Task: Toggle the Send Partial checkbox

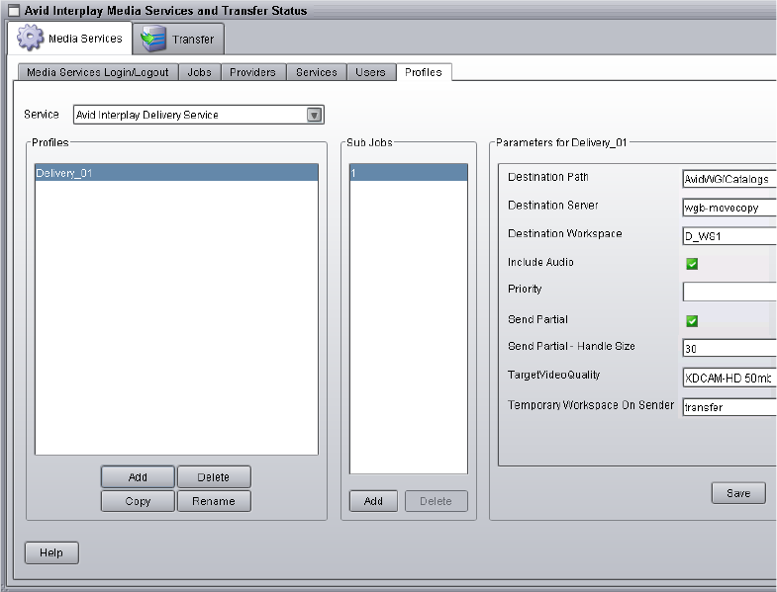Action: [692, 321]
